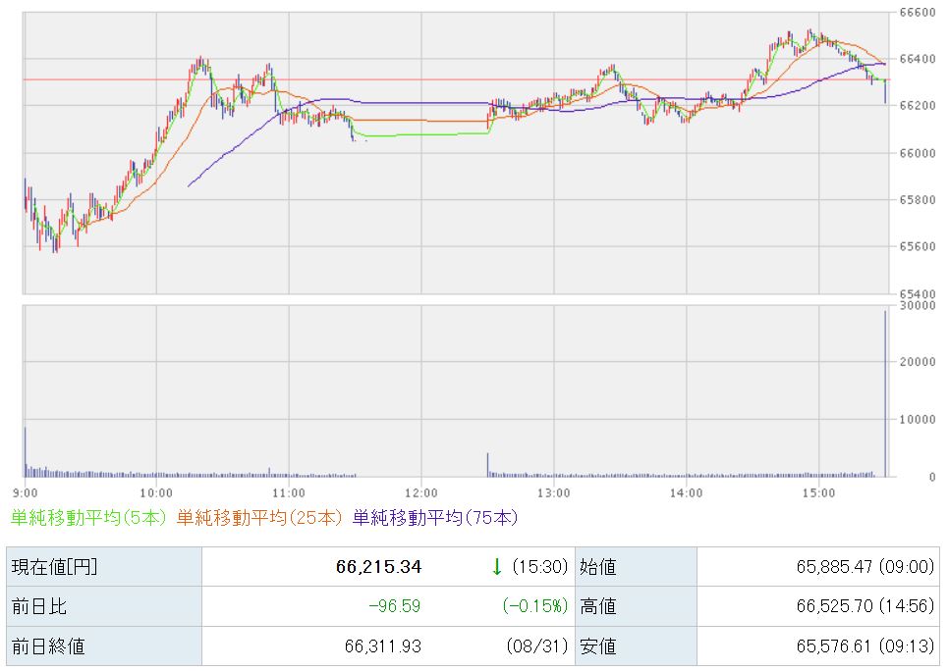Click the green 単純移動平均(5本) legend label

click(88, 518)
